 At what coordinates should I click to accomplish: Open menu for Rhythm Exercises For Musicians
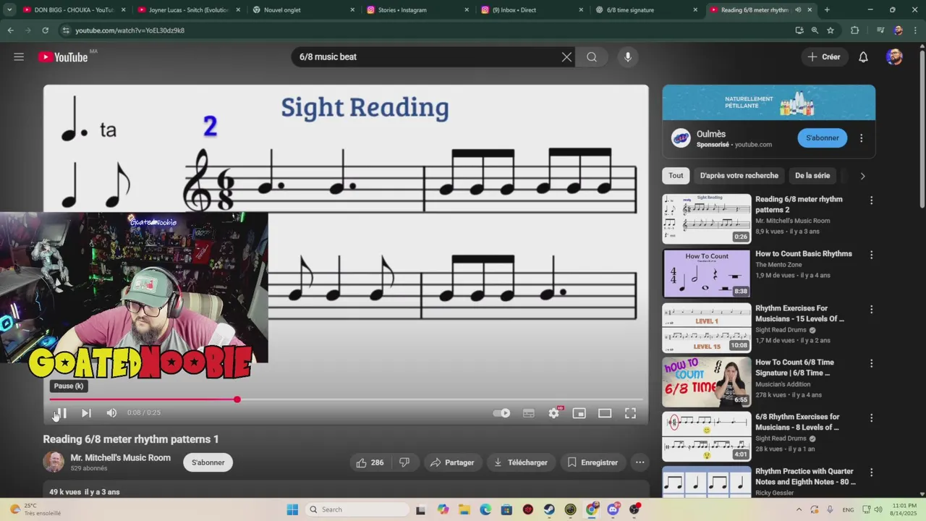871,309
